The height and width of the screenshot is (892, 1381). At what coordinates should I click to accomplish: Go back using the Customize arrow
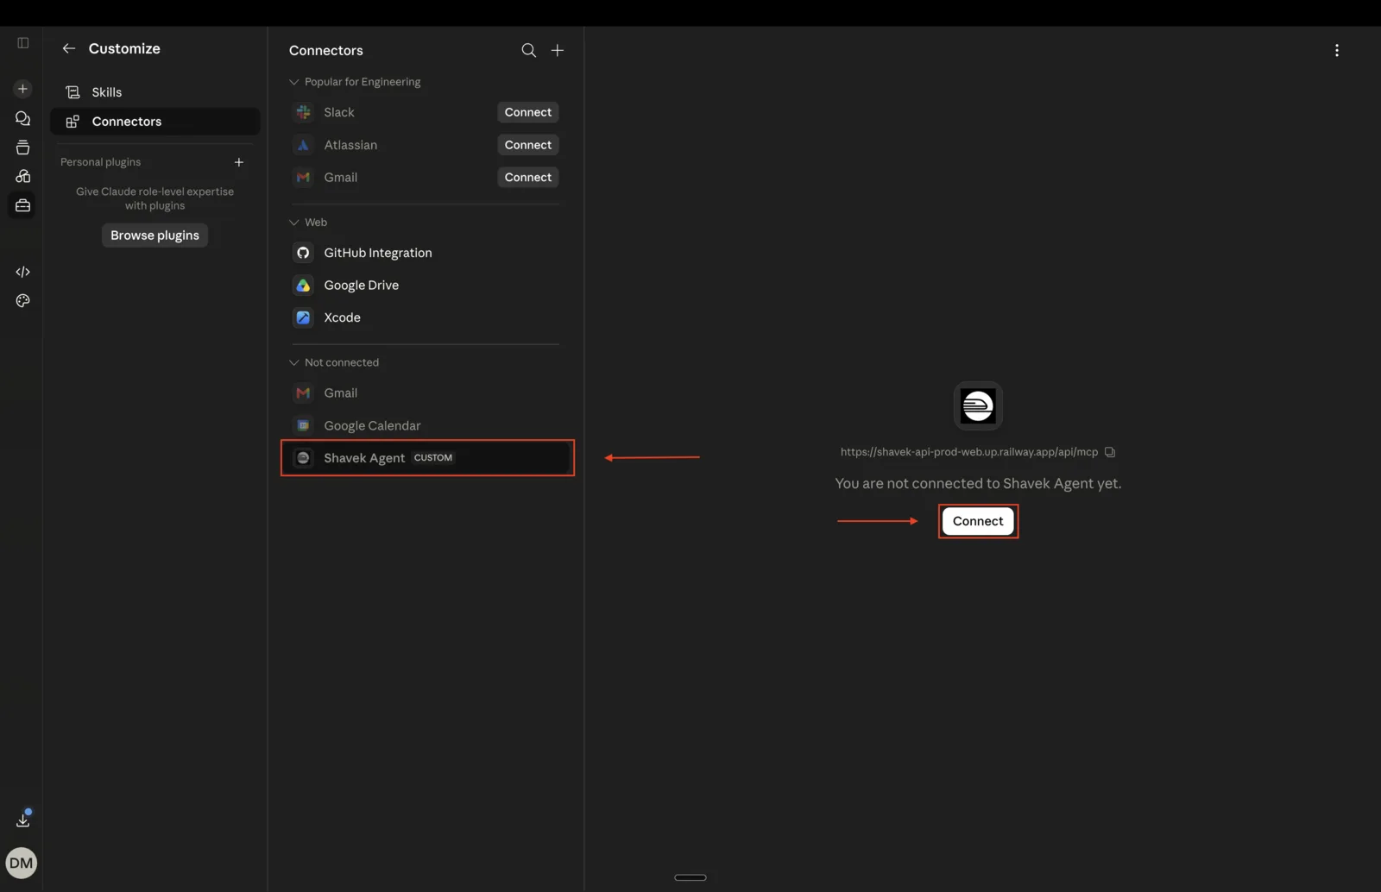point(69,48)
